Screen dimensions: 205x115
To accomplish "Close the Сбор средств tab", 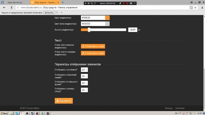I will [x=58, y=2].
